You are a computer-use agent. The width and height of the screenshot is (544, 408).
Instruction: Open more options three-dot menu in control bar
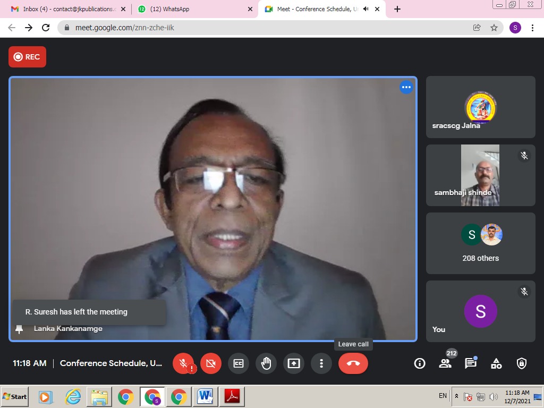(x=321, y=363)
